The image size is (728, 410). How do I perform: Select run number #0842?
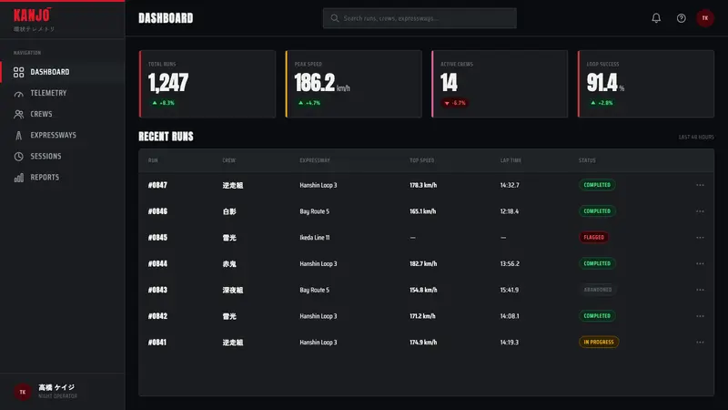(x=157, y=316)
